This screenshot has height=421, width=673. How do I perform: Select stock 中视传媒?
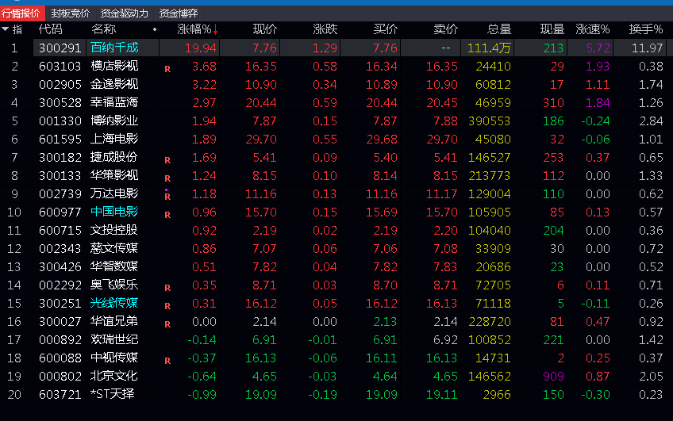(x=114, y=357)
